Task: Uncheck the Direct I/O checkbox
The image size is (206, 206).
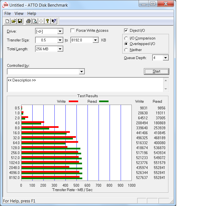Action: point(126,31)
